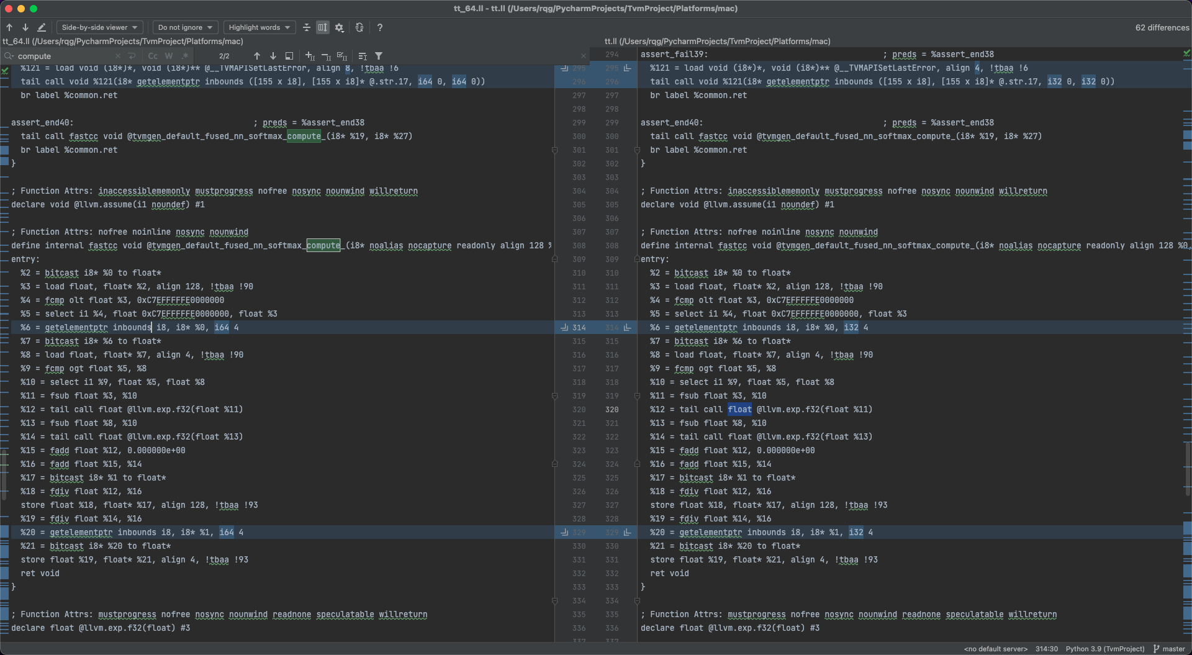Viewport: 1192px width, 655px height.
Task: Open the Do not ignore dropdown
Action: pos(184,27)
